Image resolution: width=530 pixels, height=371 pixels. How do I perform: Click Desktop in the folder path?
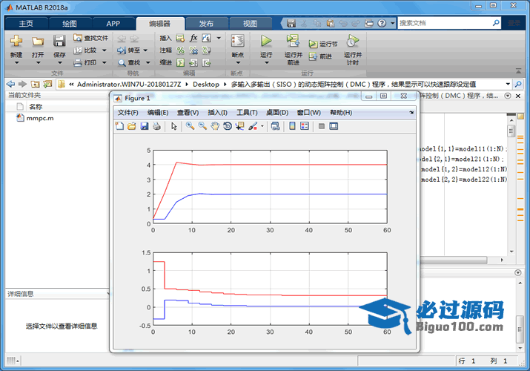point(206,84)
